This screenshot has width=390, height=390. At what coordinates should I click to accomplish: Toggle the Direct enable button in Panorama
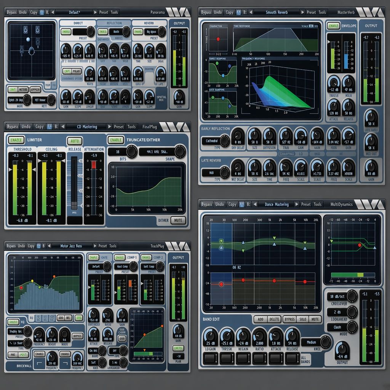pos(66,32)
